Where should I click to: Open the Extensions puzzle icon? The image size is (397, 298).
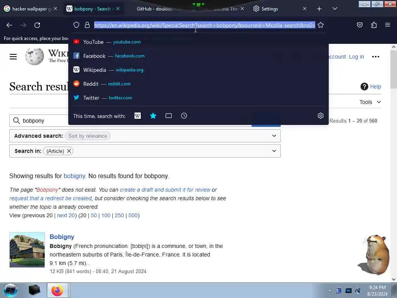pyautogui.click(x=374, y=25)
